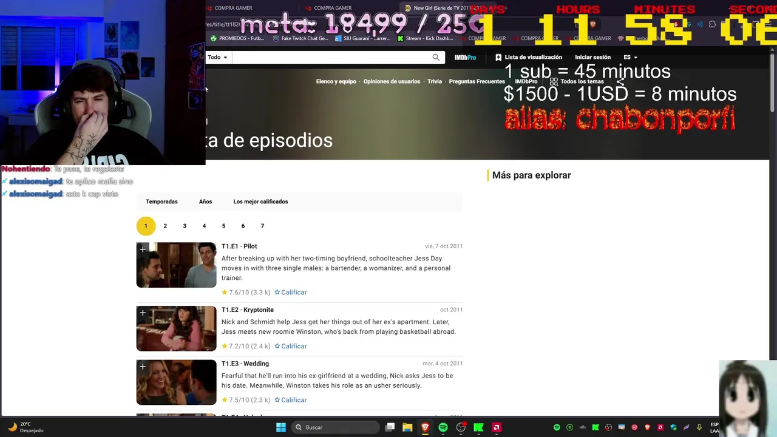Select season 2
The image size is (777, 437).
pyautogui.click(x=165, y=226)
